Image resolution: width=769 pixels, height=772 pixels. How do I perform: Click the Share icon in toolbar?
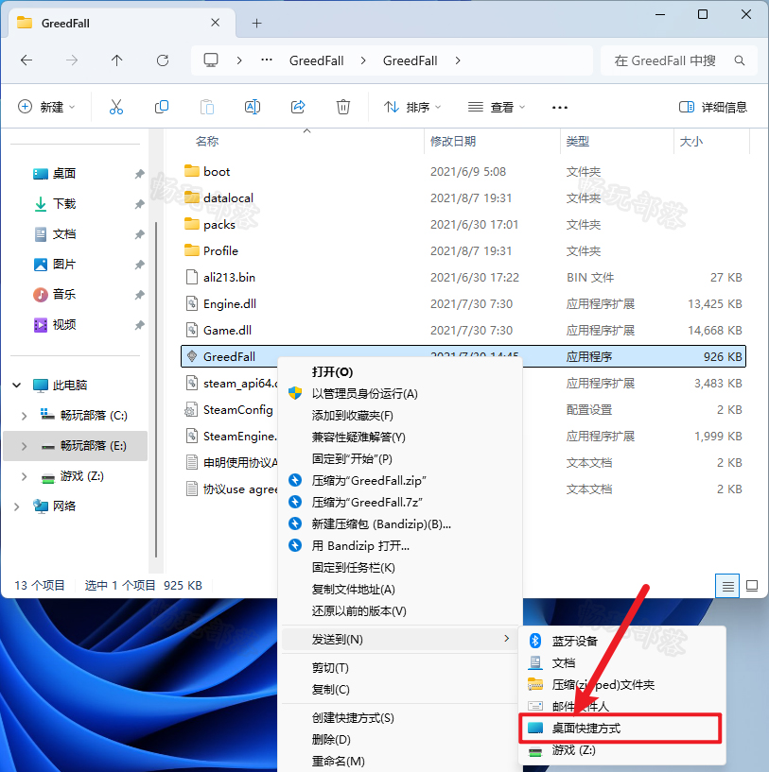point(298,107)
